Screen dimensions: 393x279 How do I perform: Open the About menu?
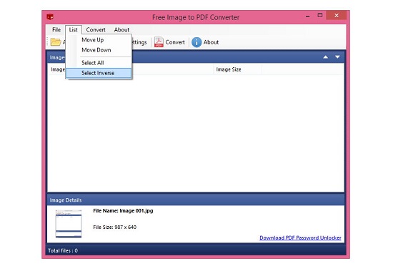pyautogui.click(x=121, y=29)
